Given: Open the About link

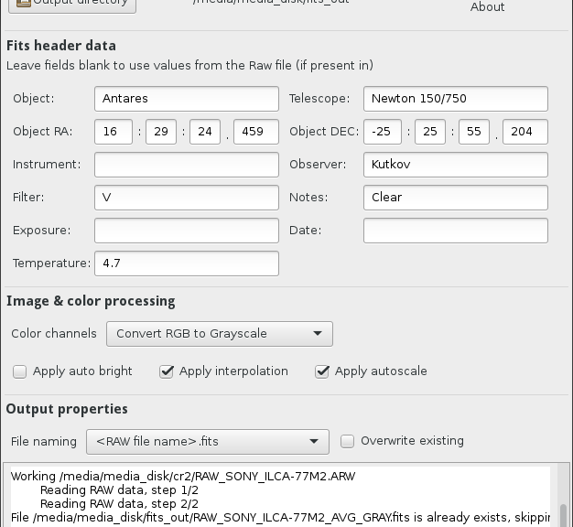Looking at the screenshot, I should [487, 7].
